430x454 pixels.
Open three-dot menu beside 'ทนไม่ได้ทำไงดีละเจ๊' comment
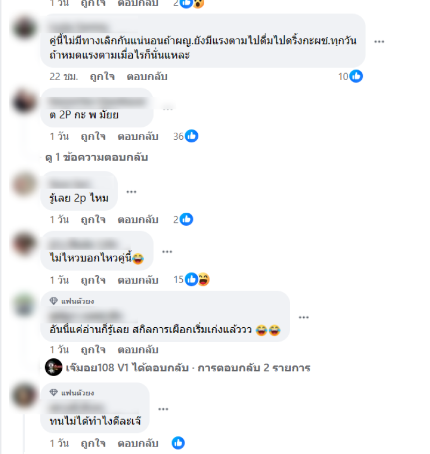click(163, 409)
